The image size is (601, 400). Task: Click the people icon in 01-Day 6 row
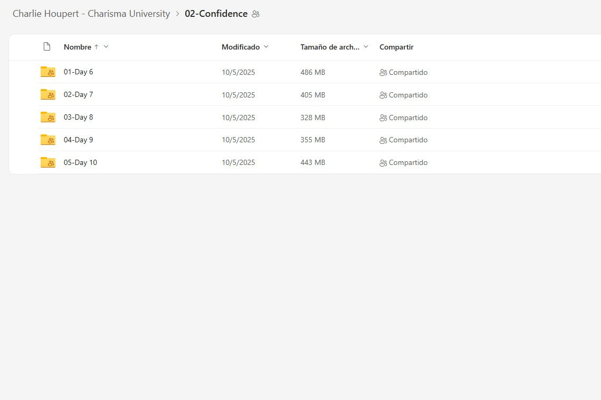click(383, 73)
